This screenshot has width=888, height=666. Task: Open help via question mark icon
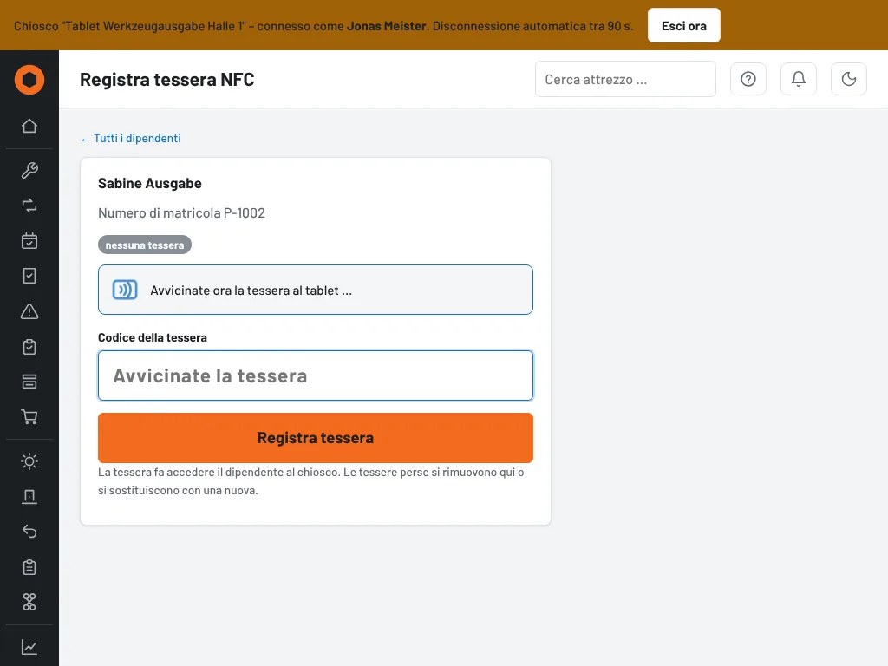click(748, 79)
